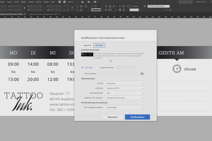Switch to the Allgemein tab in the dialog
The width and height of the screenshot is (212, 141).
[87, 45]
